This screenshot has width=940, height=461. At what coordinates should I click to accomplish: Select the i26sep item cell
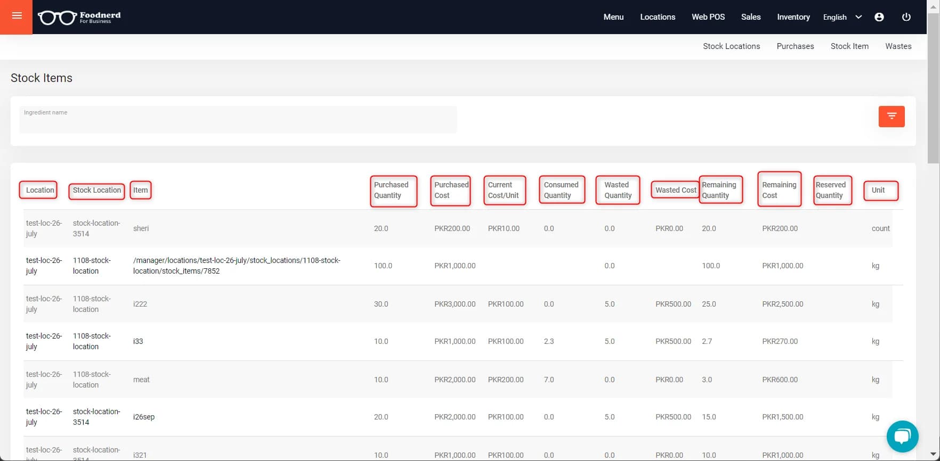coord(144,417)
